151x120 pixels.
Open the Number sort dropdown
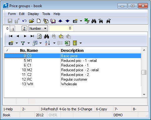38,28
